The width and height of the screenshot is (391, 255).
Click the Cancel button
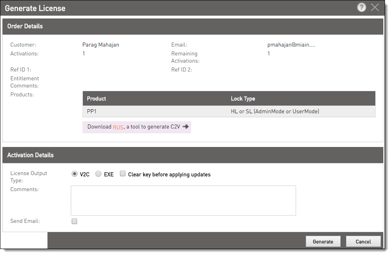coord(363,242)
